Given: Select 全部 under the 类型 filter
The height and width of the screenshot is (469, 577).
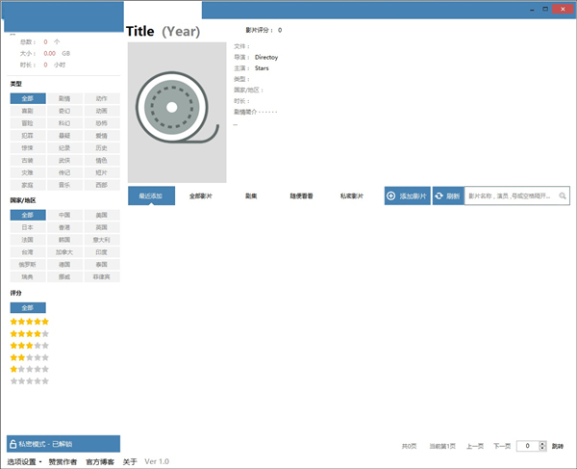Looking at the screenshot, I should point(28,99).
